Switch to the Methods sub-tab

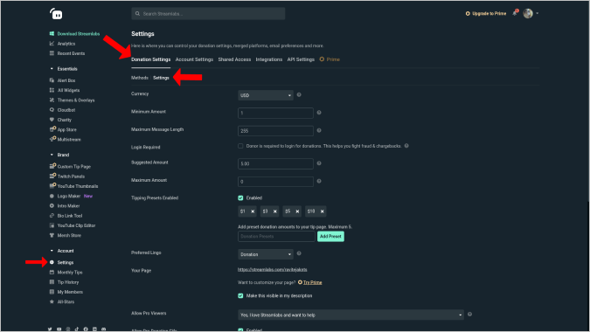tap(140, 78)
